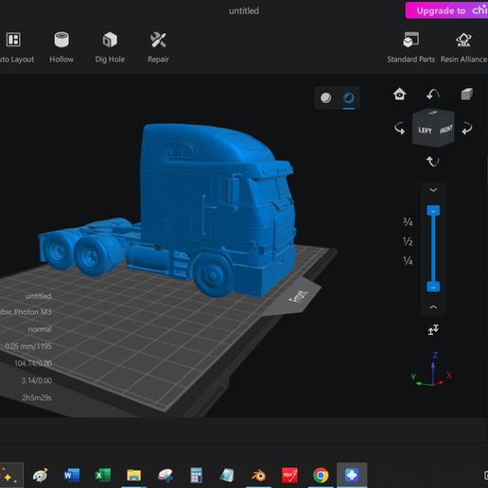
Task: Launch the Repair tool
Action: (x=158, y=47)
